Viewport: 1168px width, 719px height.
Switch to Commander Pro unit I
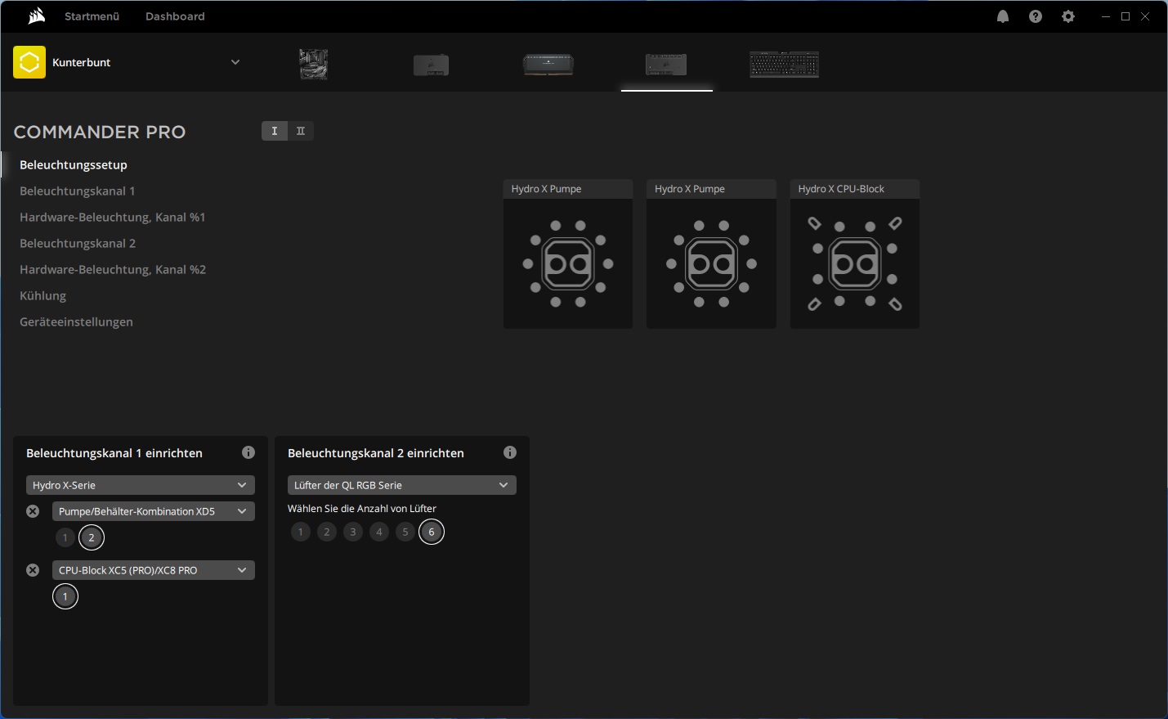[x=275, y=131]
